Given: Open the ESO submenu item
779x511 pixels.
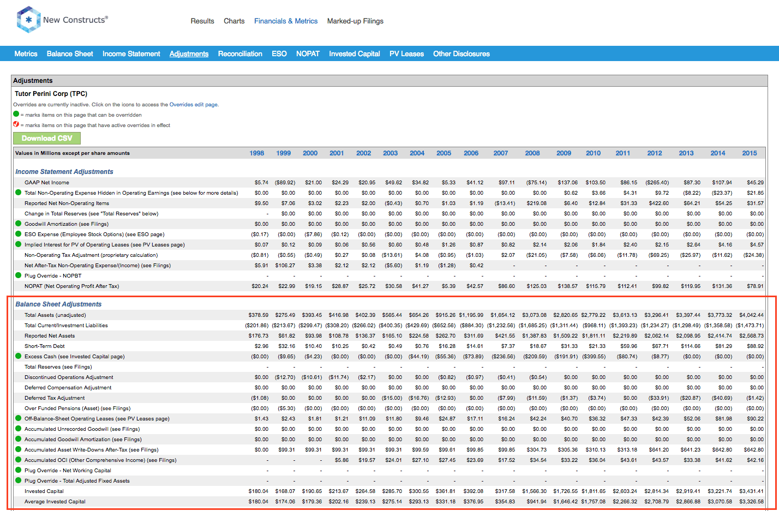Looking at the screenshot, I should [279, 53].
